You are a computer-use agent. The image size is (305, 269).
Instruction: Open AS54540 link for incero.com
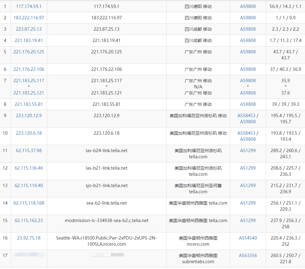click(x=248, y=238)
